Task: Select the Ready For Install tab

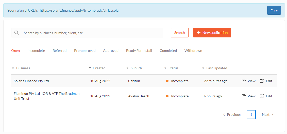Action: coord(139,51)
